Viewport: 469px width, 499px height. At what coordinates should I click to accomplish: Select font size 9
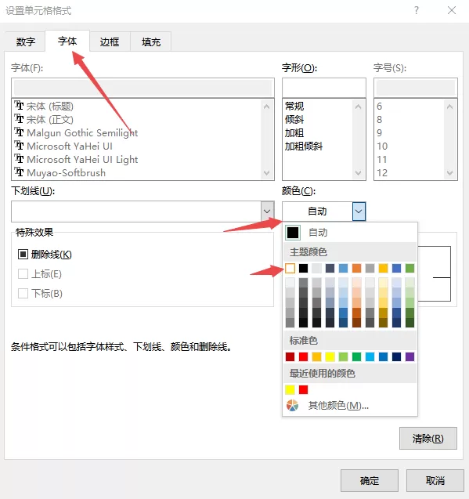click(x=379, y=132)
